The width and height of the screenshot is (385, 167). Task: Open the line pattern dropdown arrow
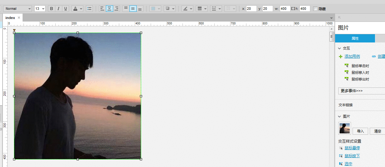click(220, 9)
